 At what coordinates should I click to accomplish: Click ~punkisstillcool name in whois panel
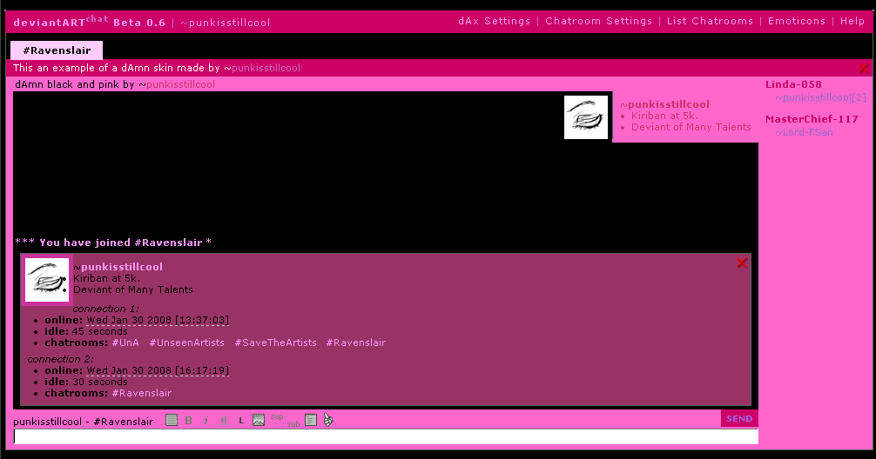pyautogui.click(x=118, y=267)
